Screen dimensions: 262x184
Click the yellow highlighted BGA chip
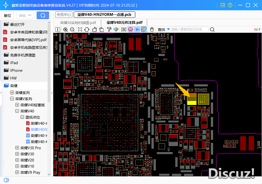[x=203, y=99]
